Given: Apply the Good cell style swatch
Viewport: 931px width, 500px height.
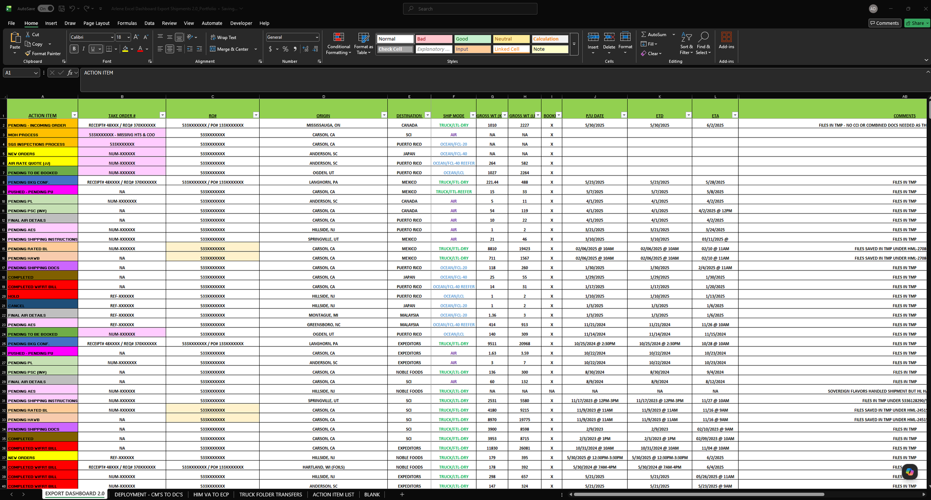Looking at the screenshot, I should click(472, 39).
